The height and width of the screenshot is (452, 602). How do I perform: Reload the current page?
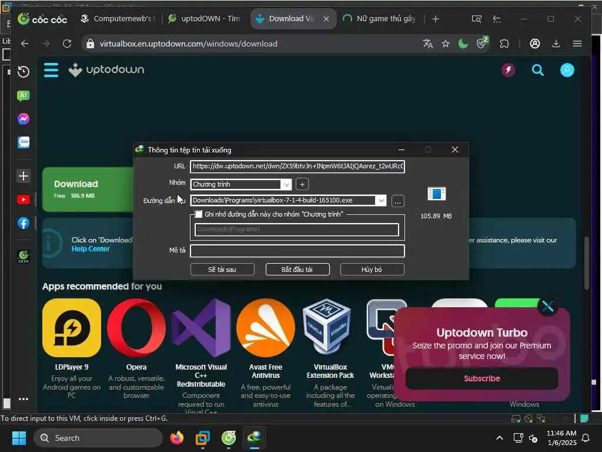(x=67, y=44)
